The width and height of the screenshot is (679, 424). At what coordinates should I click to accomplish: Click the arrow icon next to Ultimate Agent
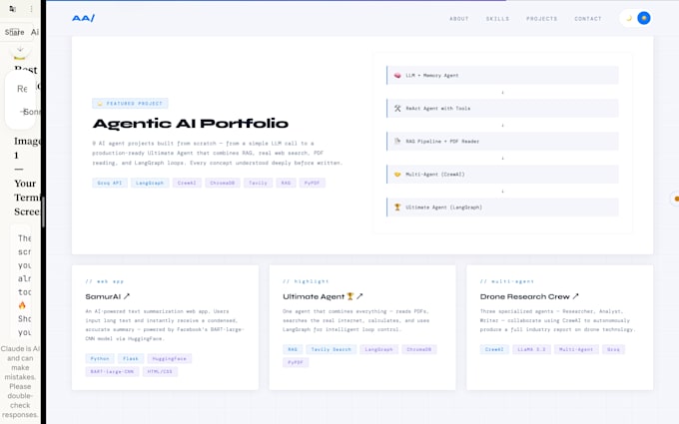tap(359, 296)
